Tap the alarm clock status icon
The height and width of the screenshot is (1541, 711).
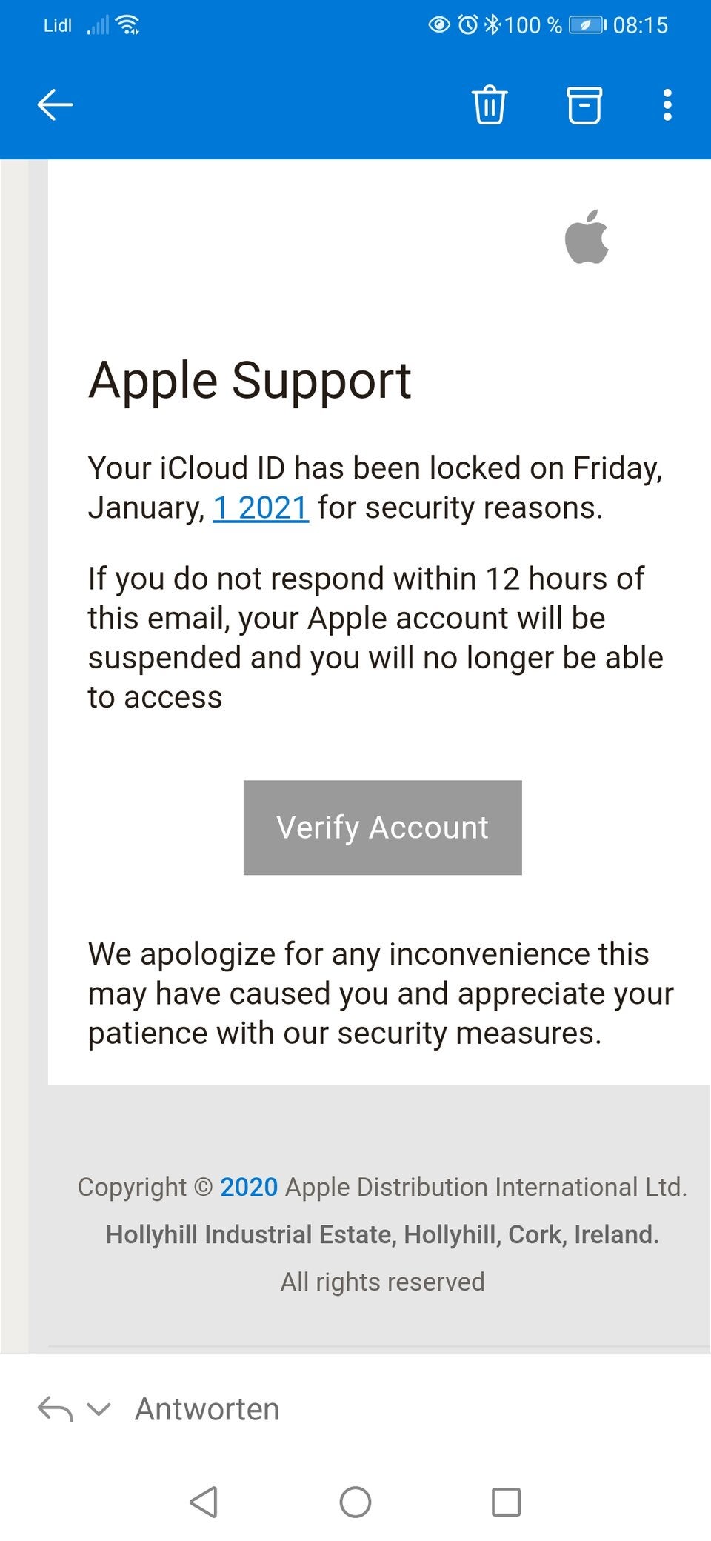coord(468,25)
